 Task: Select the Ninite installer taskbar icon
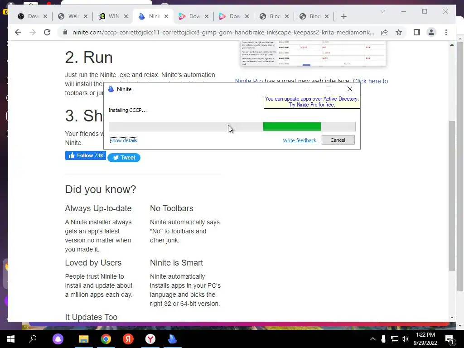[173, 339]
